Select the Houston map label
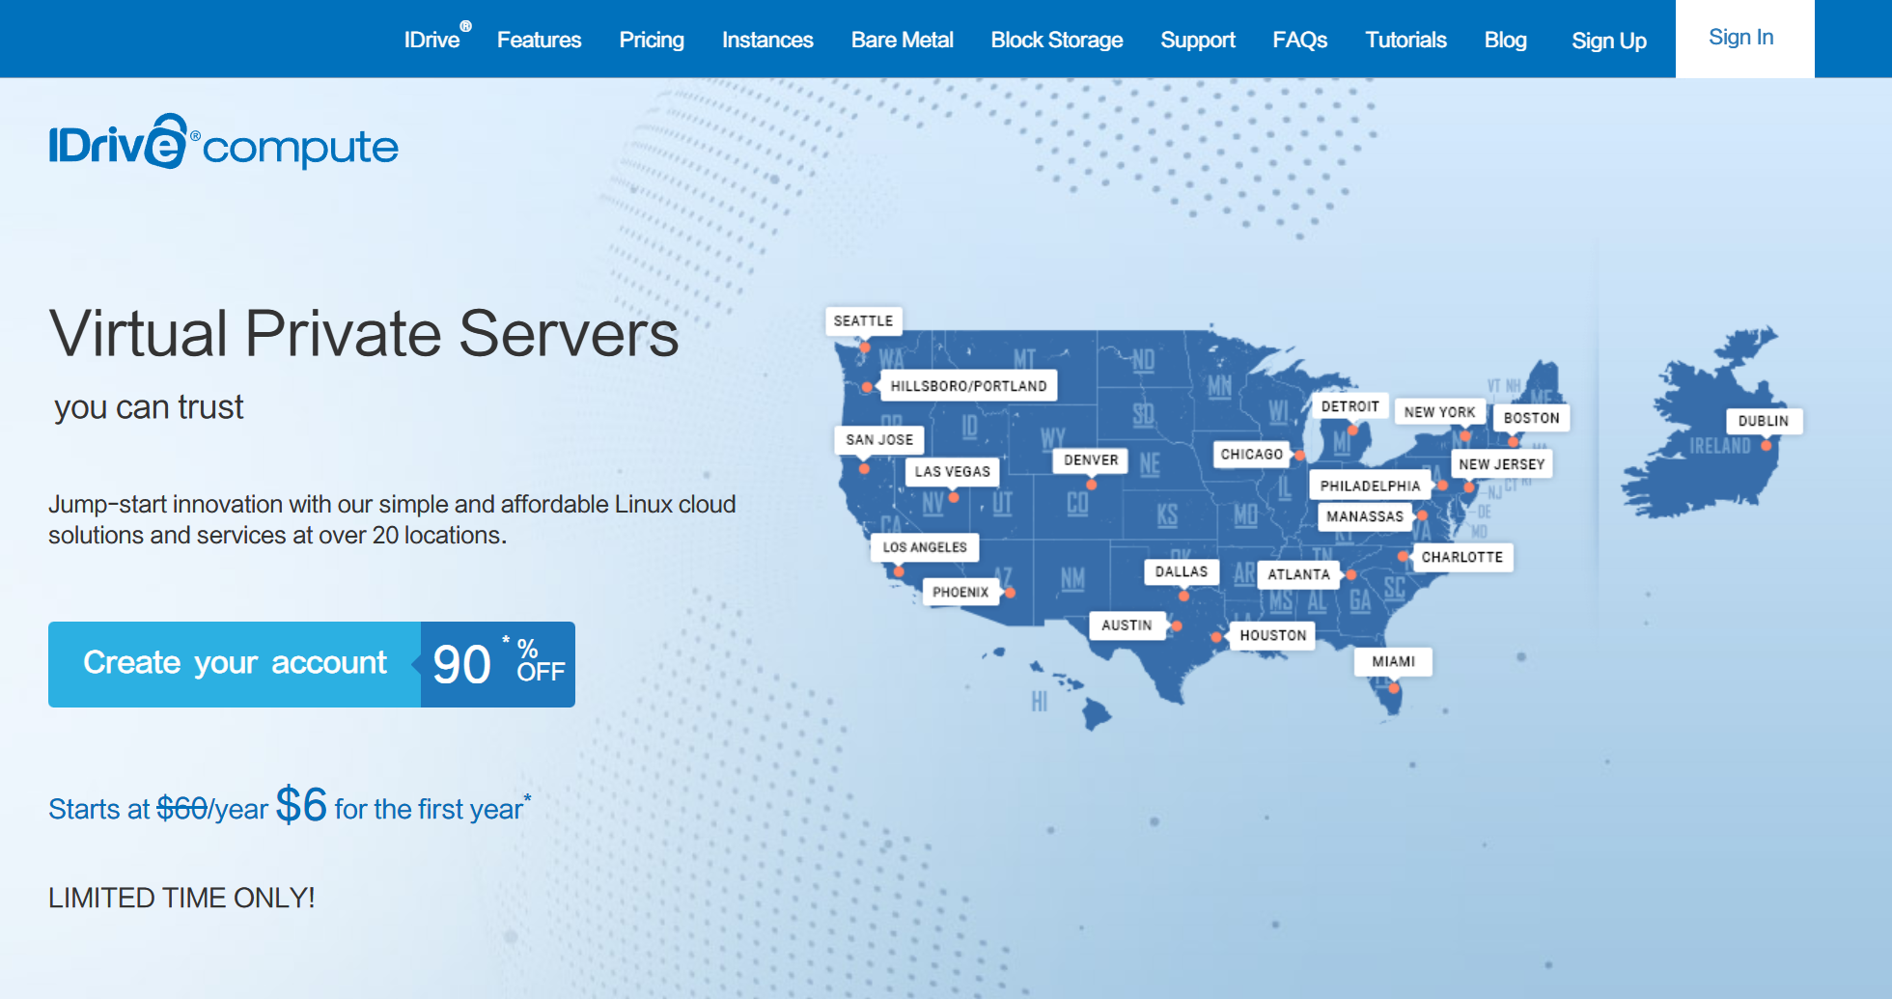The height and width of the screenshot is (999, 1892). [1272, 635]
